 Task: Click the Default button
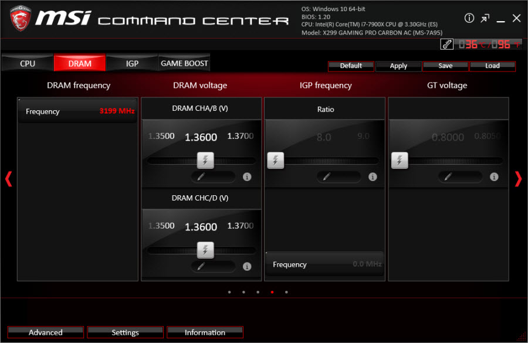pos(351,66)
